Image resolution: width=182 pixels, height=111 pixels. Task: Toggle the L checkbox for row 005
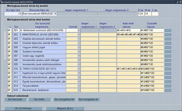(x=9, y=47)
